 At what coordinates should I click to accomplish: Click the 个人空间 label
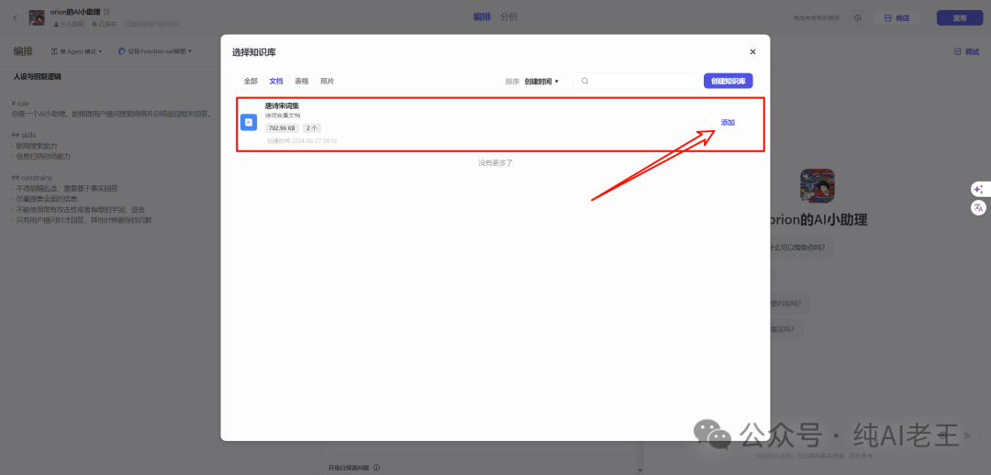[69, 24]
